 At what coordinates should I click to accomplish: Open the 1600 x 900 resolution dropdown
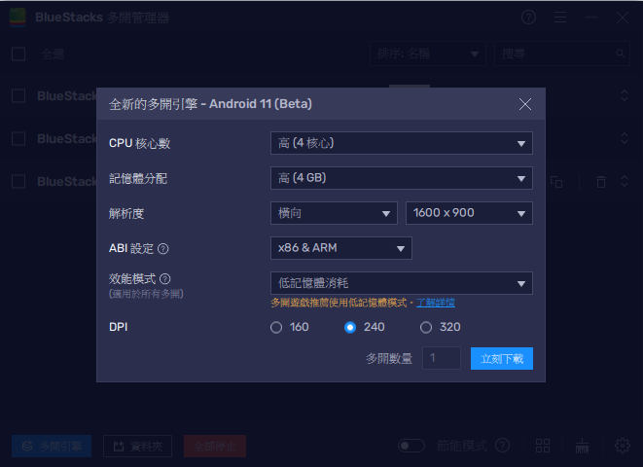point(469,213)
